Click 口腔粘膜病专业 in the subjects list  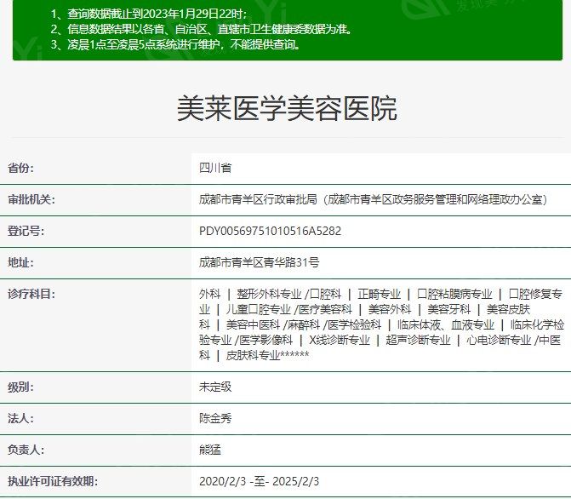coord(454,294)
